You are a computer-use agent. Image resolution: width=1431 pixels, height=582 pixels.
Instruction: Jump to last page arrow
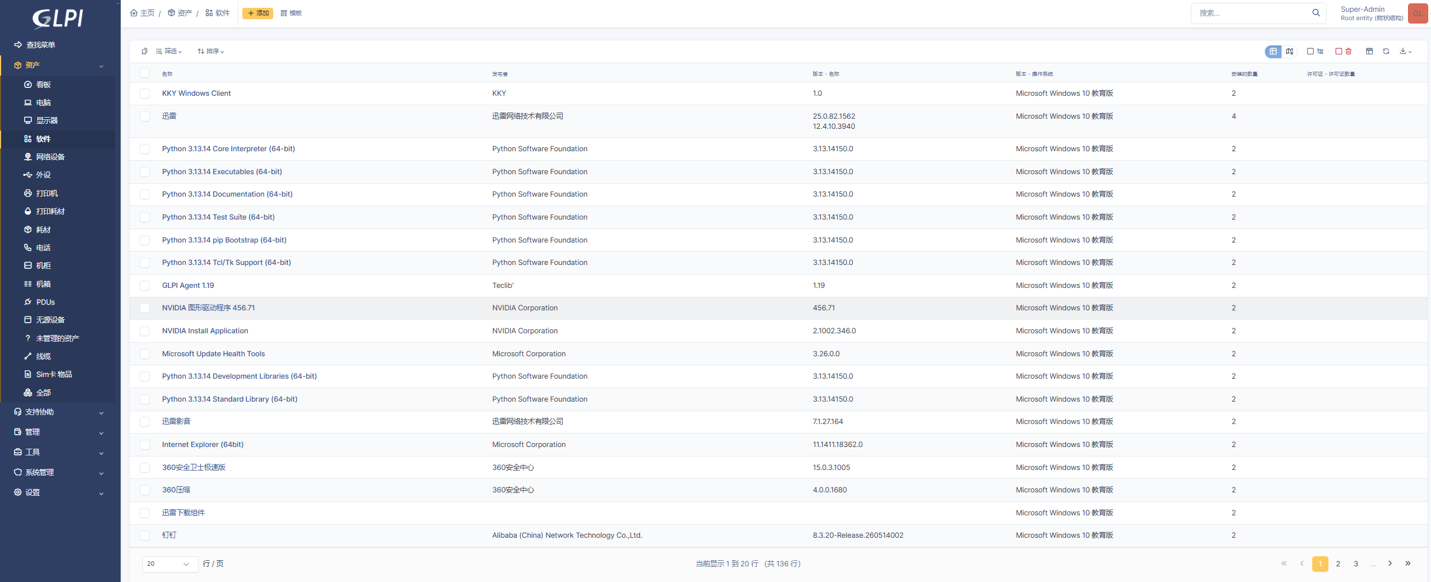click(1408, 564)
